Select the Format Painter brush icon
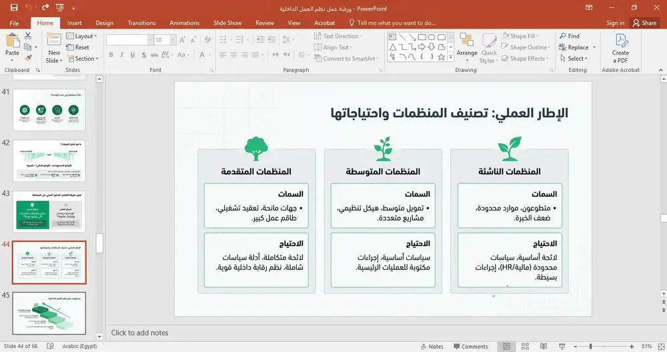The width and height of the screenshot is (667, 352). (x=28, y=58)
